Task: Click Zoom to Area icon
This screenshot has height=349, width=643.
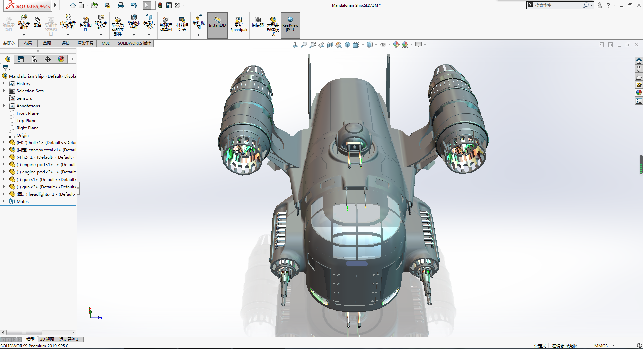Action: click(313, 45)
